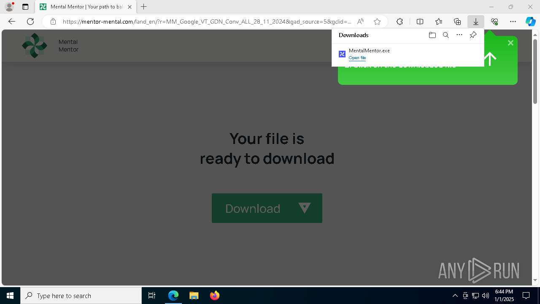Click the taskbar search box

pos(81,296)
